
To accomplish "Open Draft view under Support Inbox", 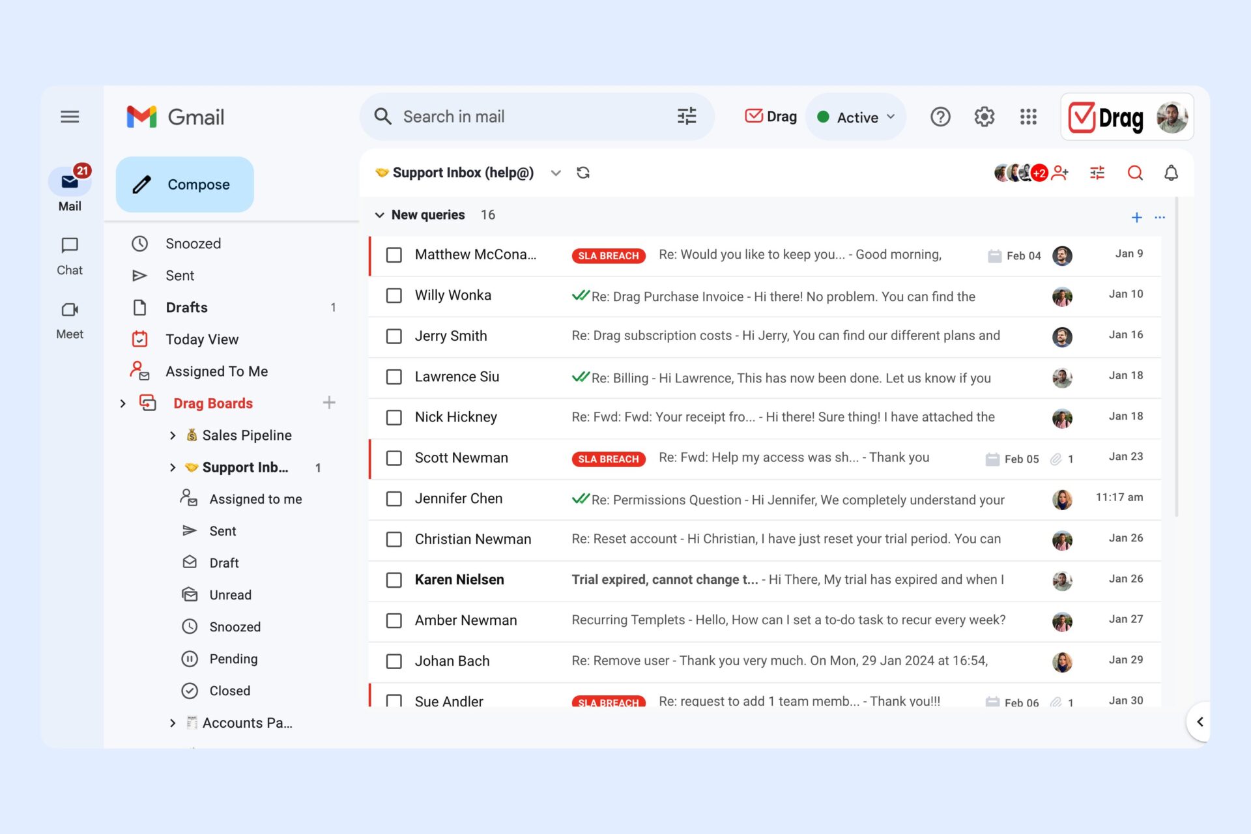I will (224, 563).
